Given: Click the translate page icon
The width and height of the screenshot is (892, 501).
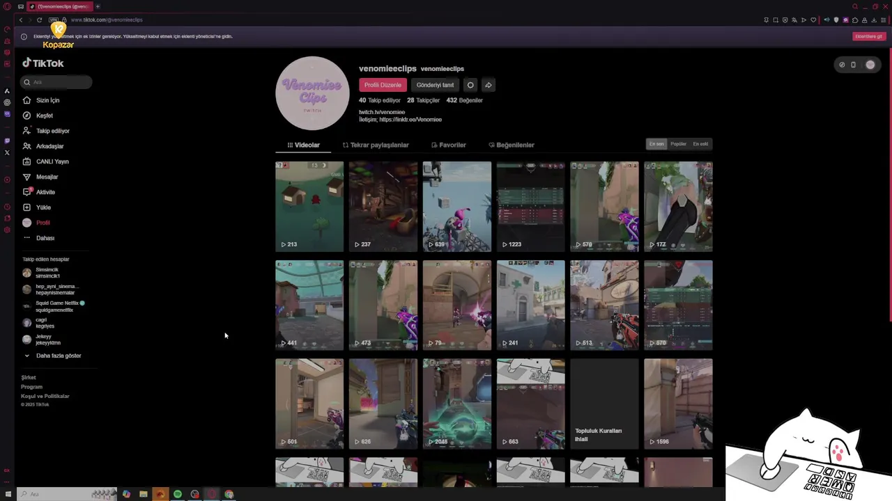Looking at the screenshot, I should tap(794, 20).
